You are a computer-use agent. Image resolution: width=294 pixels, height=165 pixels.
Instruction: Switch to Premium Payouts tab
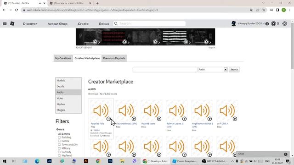pyautogui.click(x=114, y=58)
